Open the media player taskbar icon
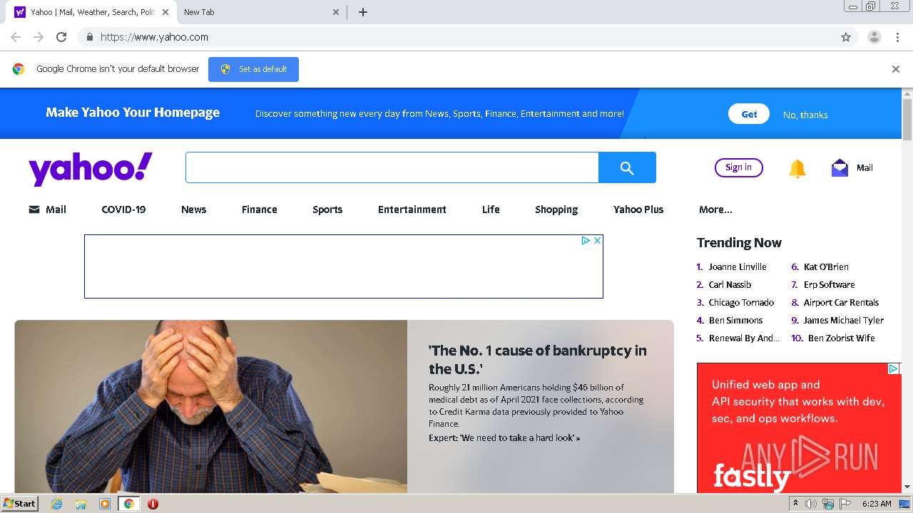The width and height of the screenshot is (913, 513). tap(105, 504)
